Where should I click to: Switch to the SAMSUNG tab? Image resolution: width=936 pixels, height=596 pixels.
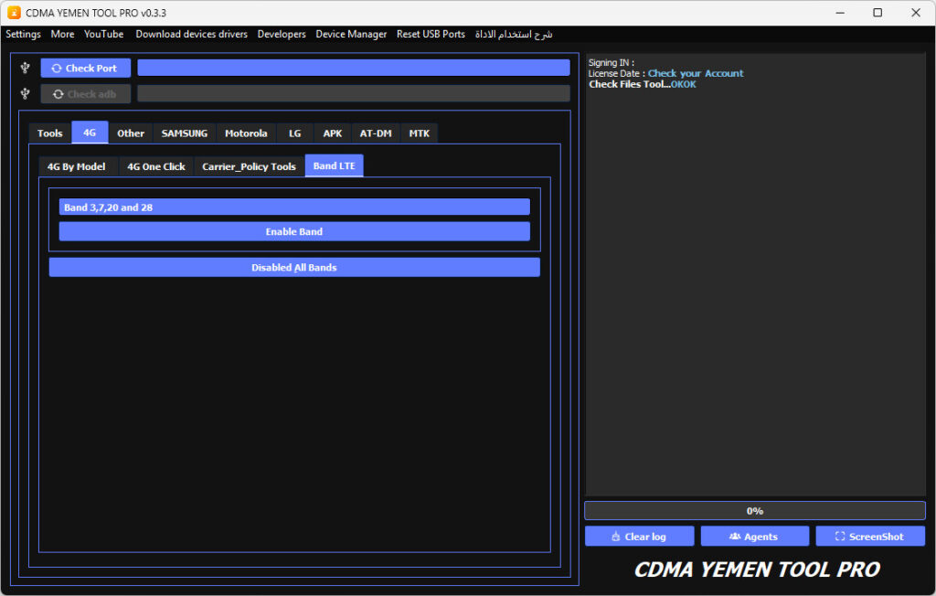[x=185, y=133]
